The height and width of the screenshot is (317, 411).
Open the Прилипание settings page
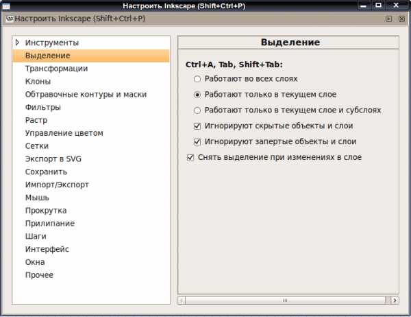tap(50, 223)
